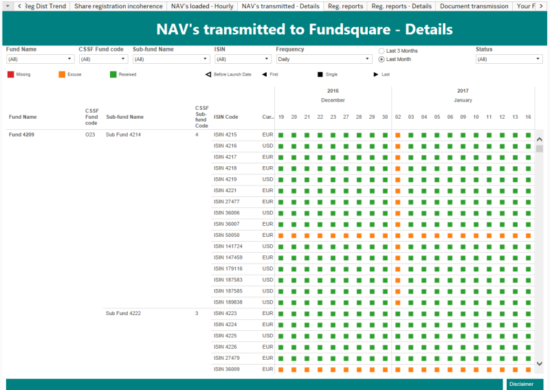The height and width of the screenshot is (390, 550).
Task: Click the December month header
Action: 333,100
